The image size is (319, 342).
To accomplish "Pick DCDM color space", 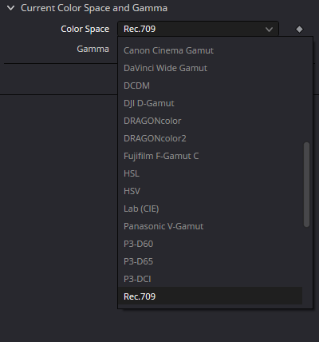I will point(210,85).
